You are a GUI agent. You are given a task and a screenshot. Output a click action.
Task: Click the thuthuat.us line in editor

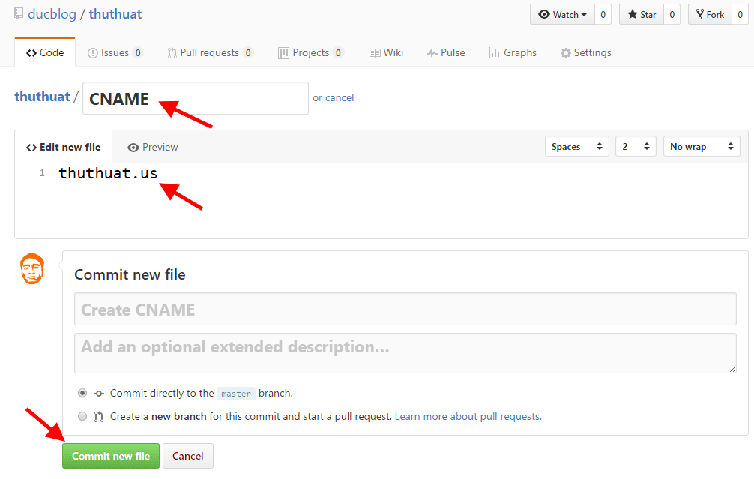click(108, 173)
